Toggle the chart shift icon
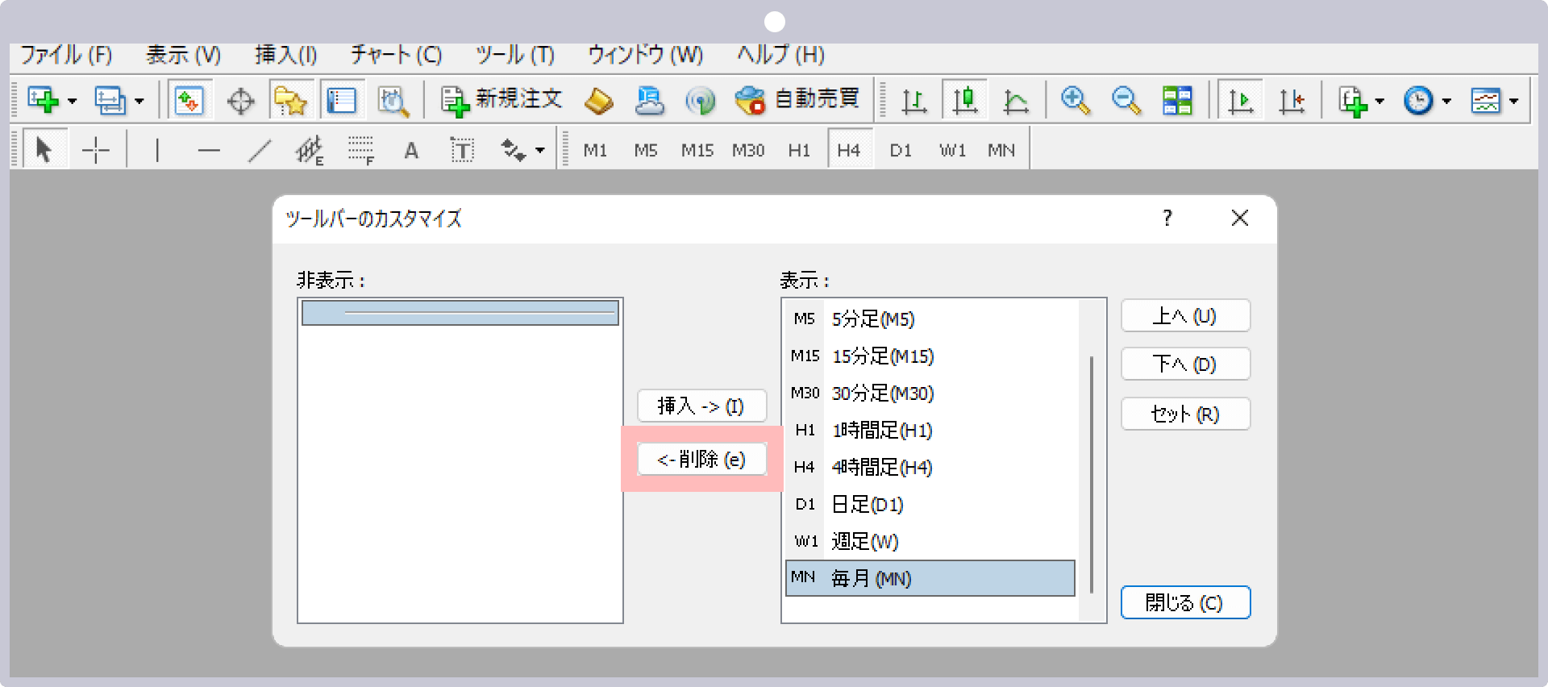The width and height of the screenshot is (1548, 687). tap(1292, 101)
